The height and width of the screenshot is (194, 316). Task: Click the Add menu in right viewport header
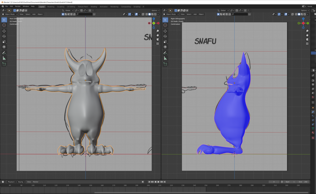195,14
